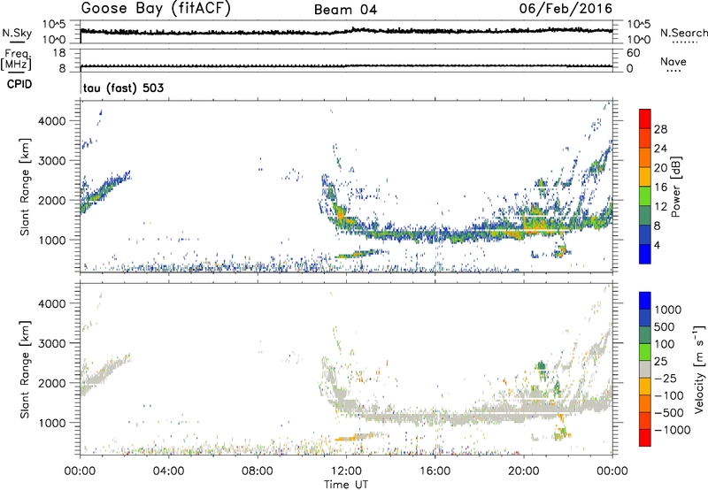Select the '20' label on Power colorbar
This screenshot has height=490, width=708.
tap(660, 168)
